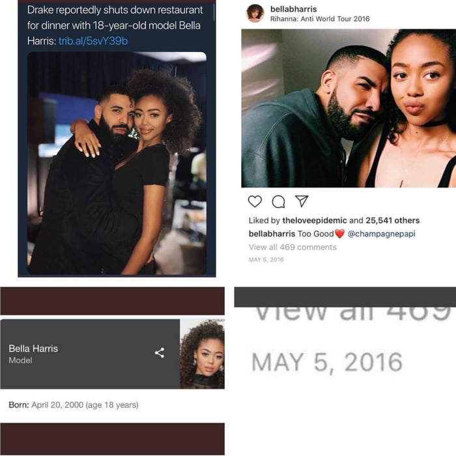Viewport: 456px width, 456px height.
Task: Open comments via speech bubble icon
Action: (x=278, y=201)
